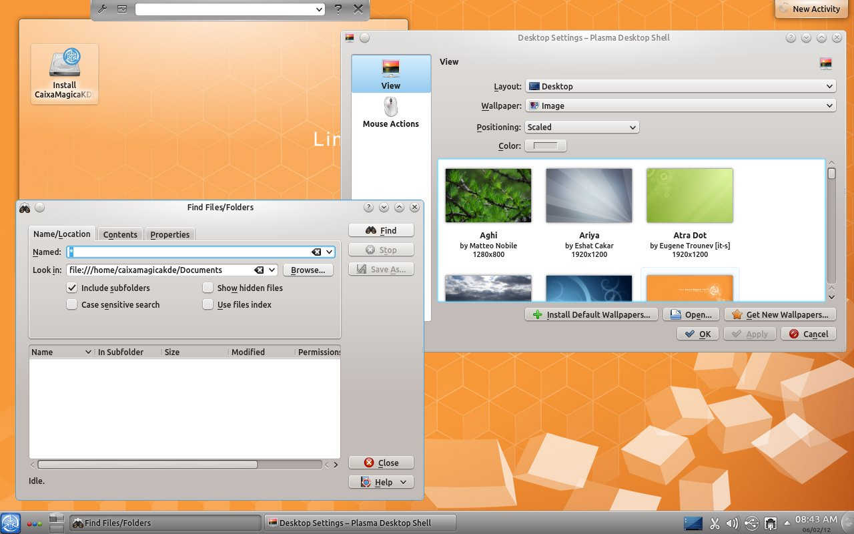Expand the Positioning dropdown set to Scaled
854x534 pixels.
582,127
